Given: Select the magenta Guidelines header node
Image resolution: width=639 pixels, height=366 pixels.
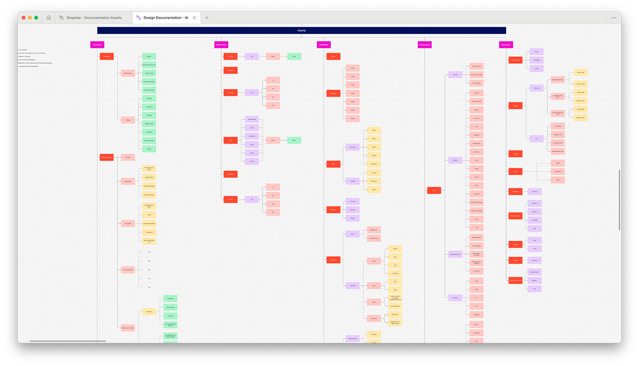Looking at the screenshot, I should 324,45.
